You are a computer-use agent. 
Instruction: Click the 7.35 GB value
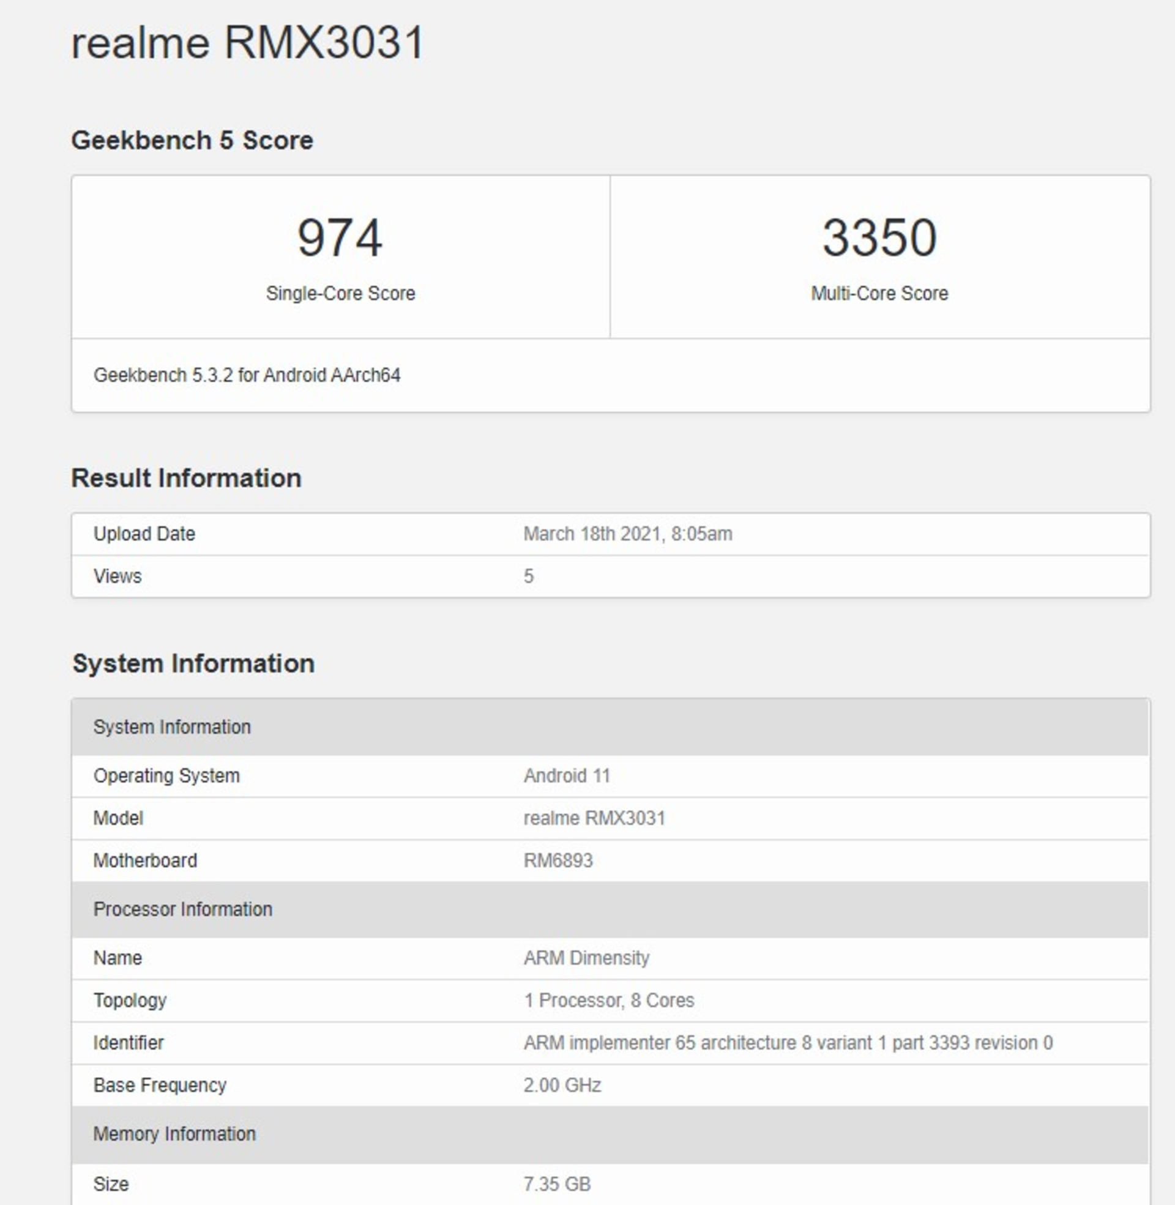(x=558, y=1185)
